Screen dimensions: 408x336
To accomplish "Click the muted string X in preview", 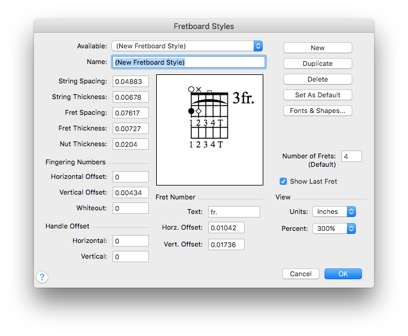I will [x=199, y=89].
